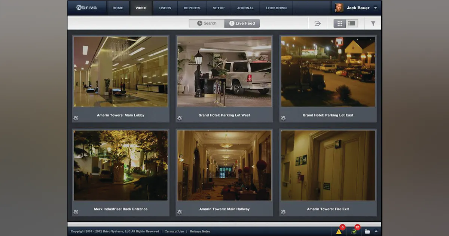Click the 'Merk Industries: Back Entrance' caption

point(120,209)
